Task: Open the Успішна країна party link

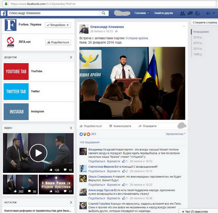Action: 137,38
